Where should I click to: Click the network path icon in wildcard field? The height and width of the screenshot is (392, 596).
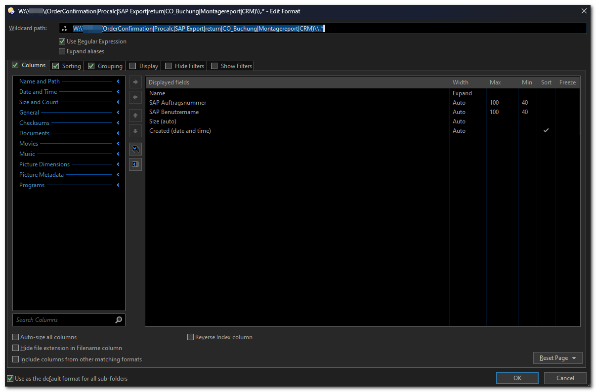coord(65,29)
